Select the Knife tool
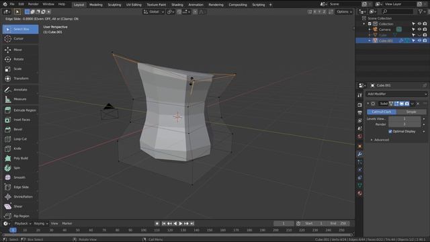Screen dimensions: 430x242 [20, 149]
